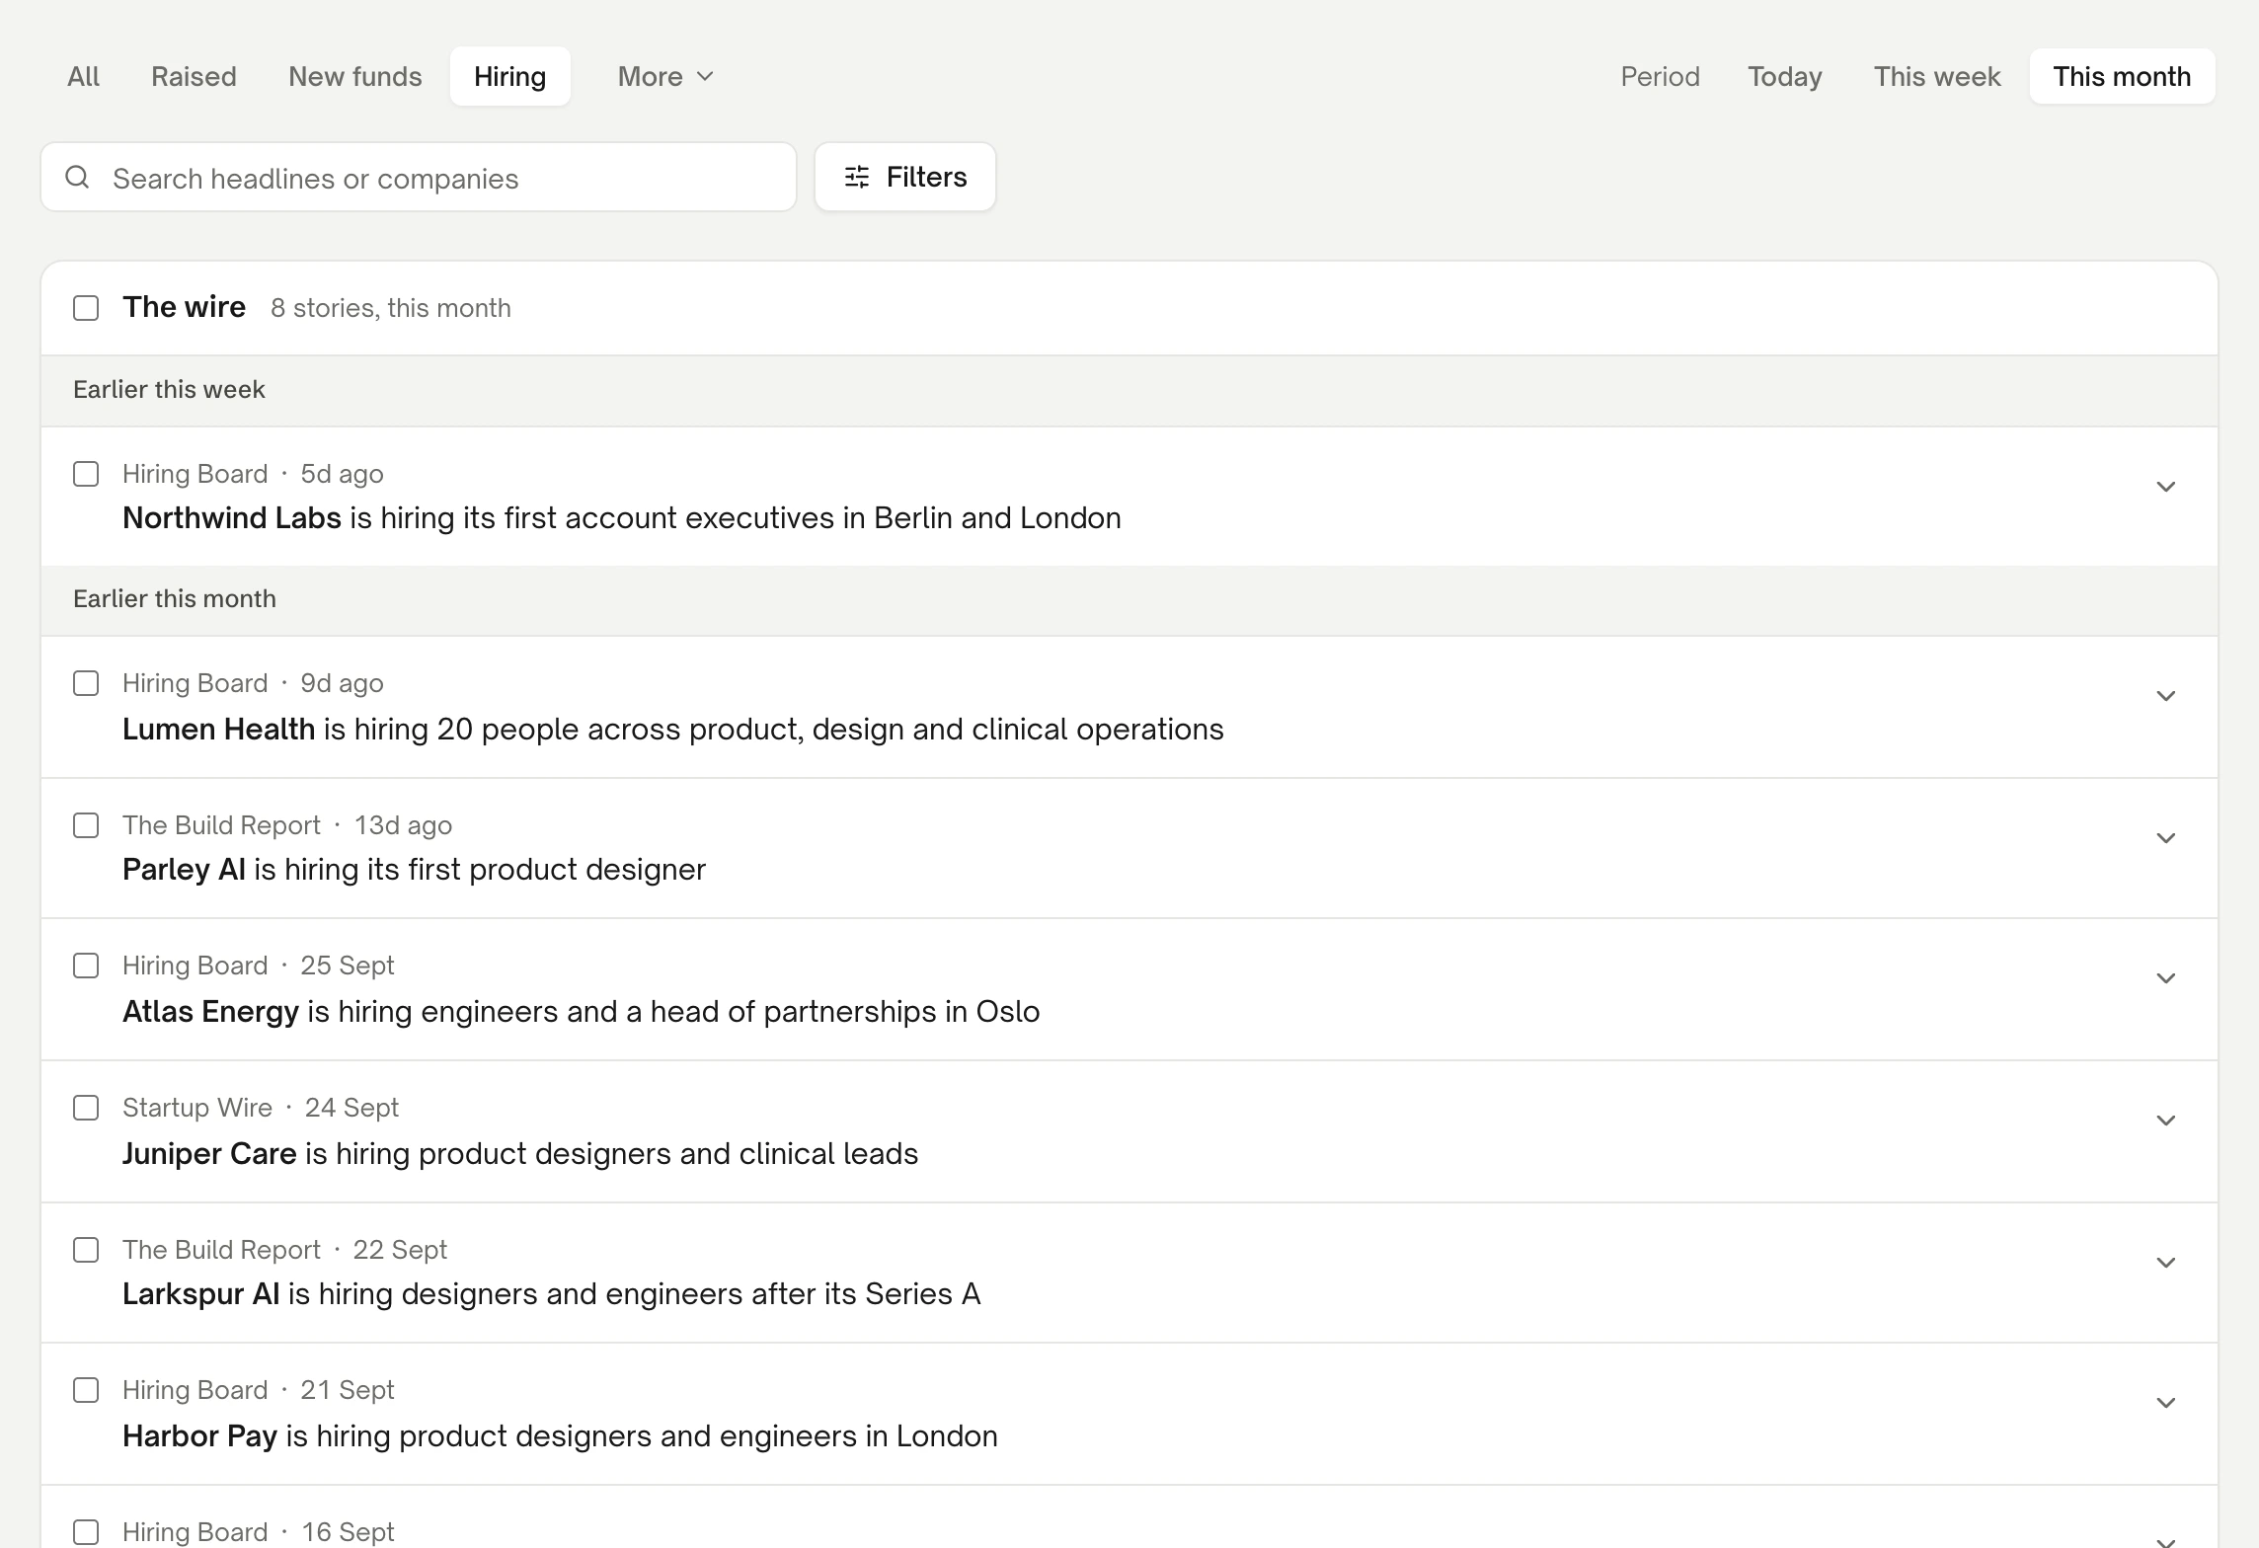2259x1548 pixels.
Task: Open the Raised tab
Action: 194,76
